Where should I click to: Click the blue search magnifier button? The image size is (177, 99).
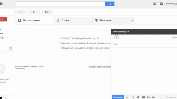tap(110, 4)
